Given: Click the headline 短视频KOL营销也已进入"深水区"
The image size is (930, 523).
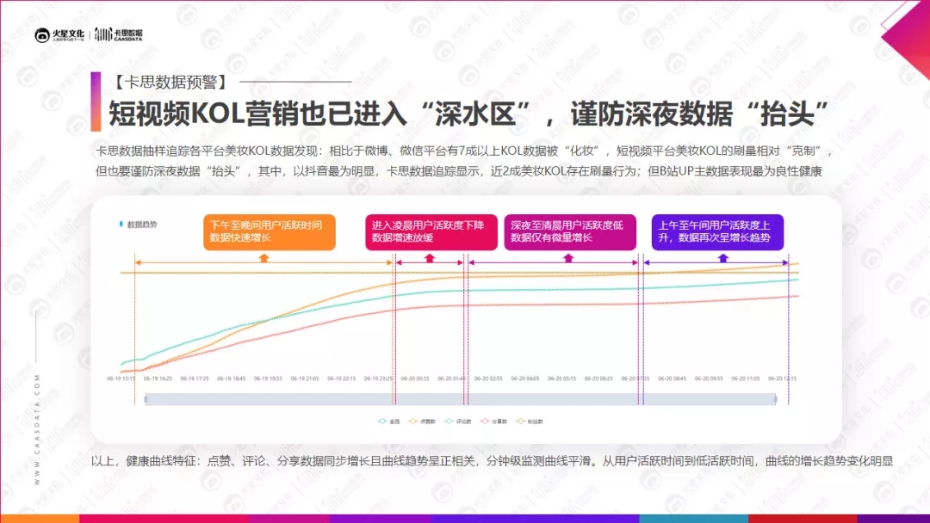Looking at the screenshot, I should tap(319, 114).
